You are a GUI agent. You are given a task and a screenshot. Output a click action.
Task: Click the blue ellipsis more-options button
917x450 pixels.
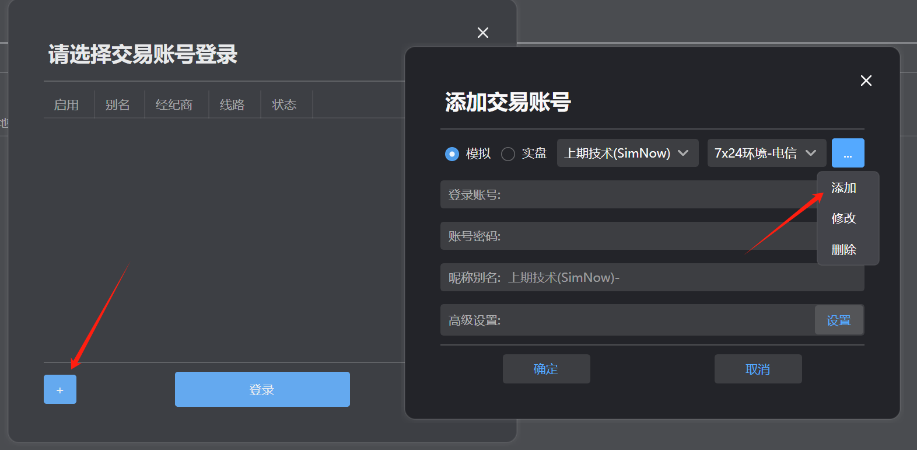(x=848, y=154)
